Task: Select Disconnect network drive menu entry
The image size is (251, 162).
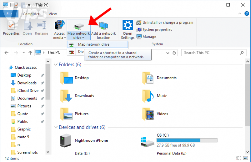Action: (x=76, y=51)
